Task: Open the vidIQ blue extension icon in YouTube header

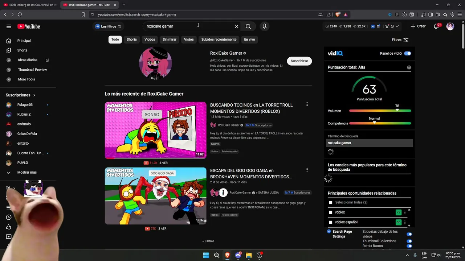Action: click(373, 26)
